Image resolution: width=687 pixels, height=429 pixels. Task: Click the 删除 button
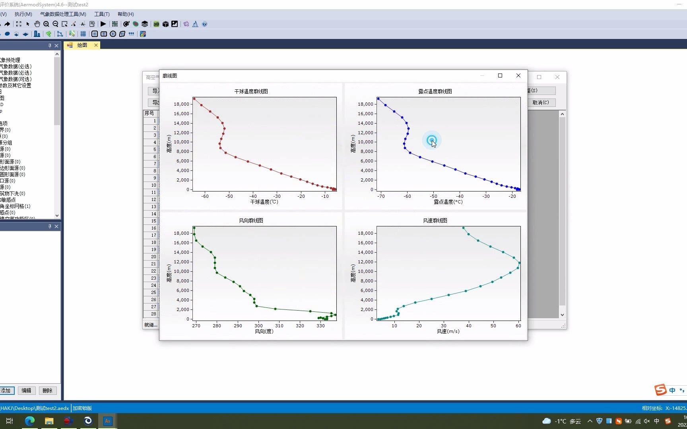pyautogui.click(x=48, y=390)
